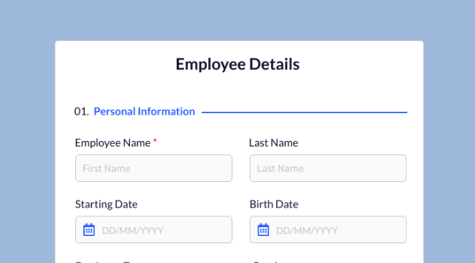The image size is (475, 263).
Task: Click the Last Name field label
Action: pos(273,142)
